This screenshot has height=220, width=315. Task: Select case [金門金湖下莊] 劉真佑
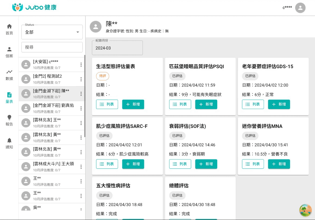pyautogui.click(x=52, y=108)
